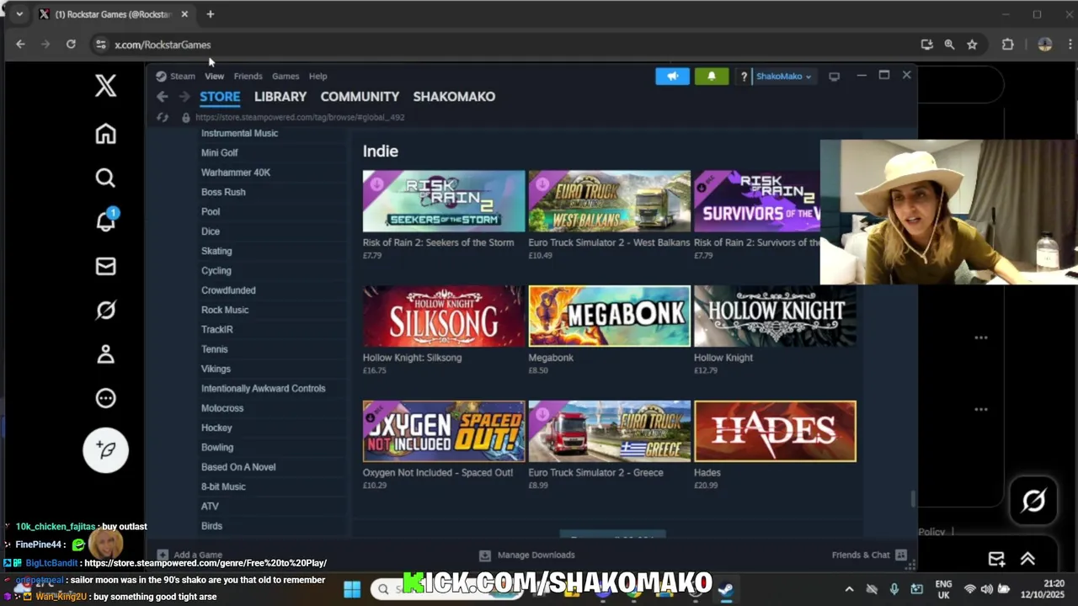Open Hollow Knight: Silksong game thumbnail
The height and width of the screenshot is (606, 1078).
(x=444, y=316)
